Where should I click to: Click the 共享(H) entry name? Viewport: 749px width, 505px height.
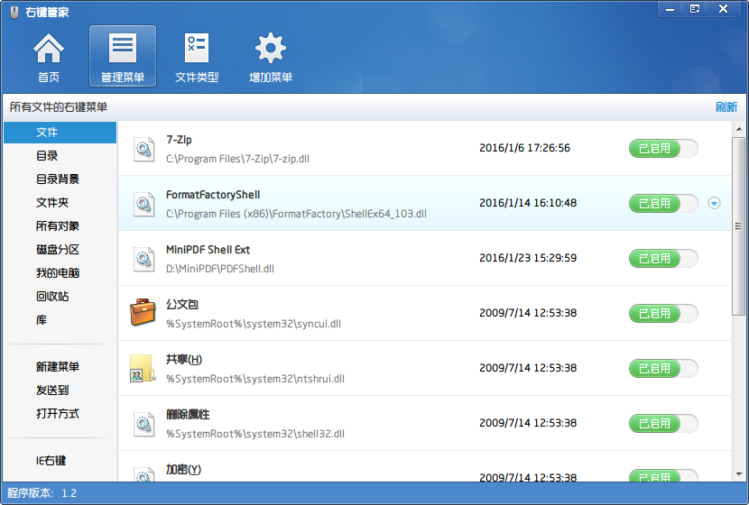[184, 360]
